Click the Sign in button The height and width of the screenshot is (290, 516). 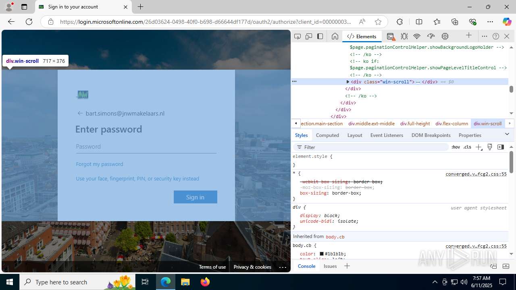tap(196, 197)
